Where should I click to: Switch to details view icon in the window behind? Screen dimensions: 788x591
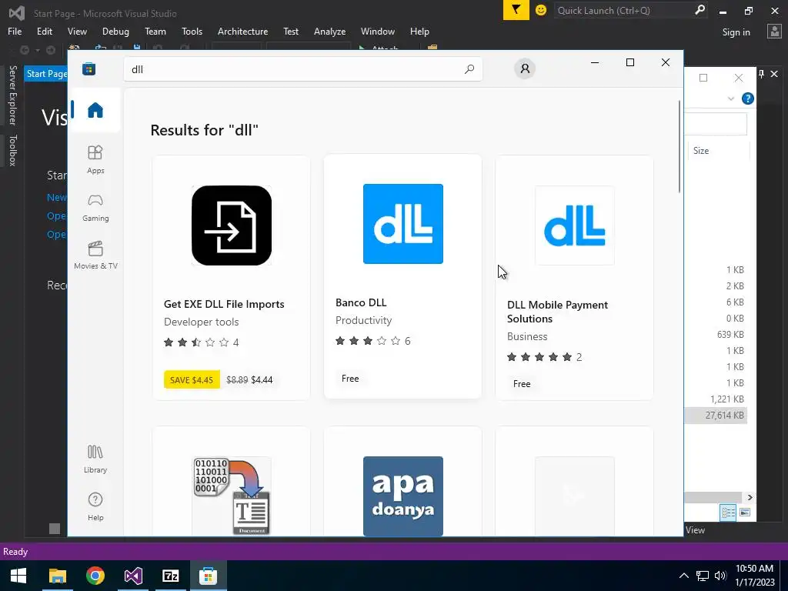click(728, 512)
